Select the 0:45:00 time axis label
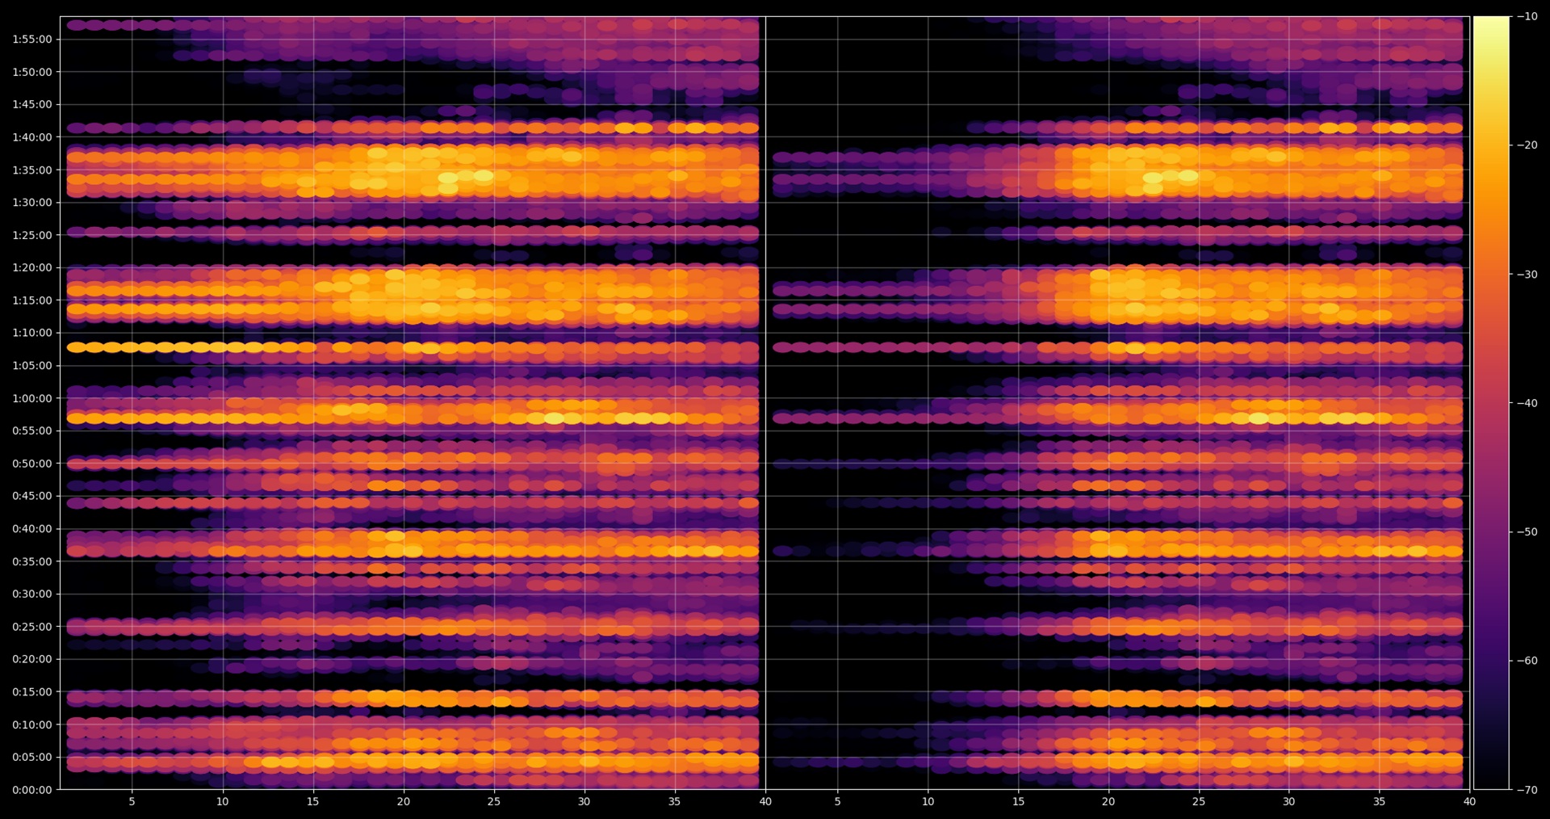 31,496
